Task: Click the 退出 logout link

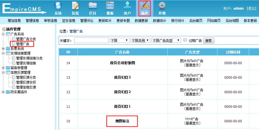Action: [252, 9]
